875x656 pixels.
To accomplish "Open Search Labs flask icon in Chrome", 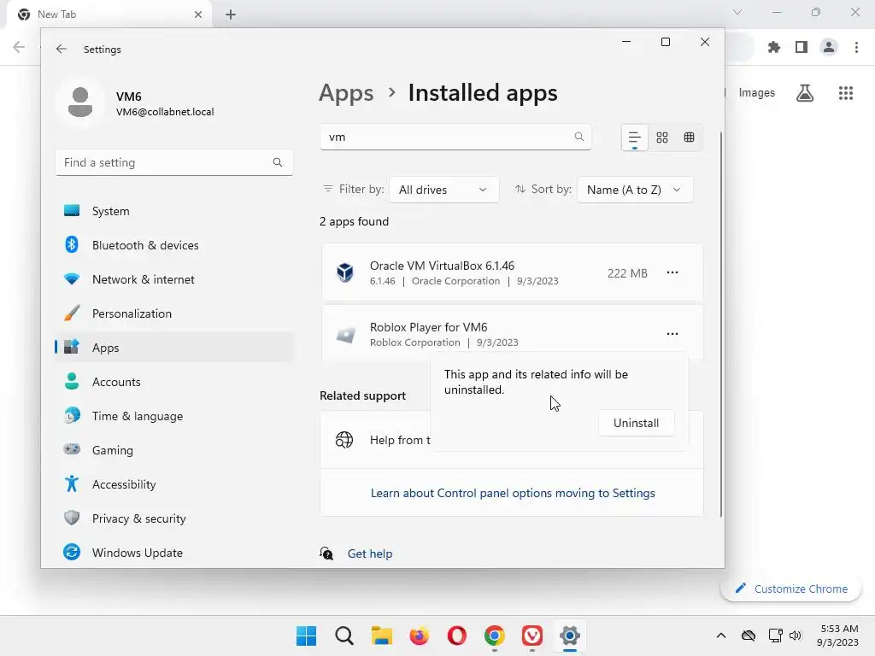I will tap(805, 92).
